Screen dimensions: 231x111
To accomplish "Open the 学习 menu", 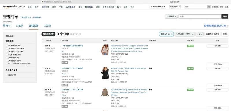I will coord(132,7).
